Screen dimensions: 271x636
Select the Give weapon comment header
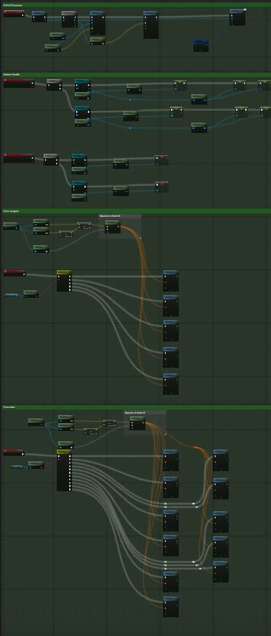tap(136, 211)
